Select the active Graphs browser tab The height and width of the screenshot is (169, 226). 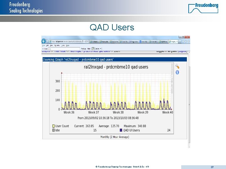173,42
